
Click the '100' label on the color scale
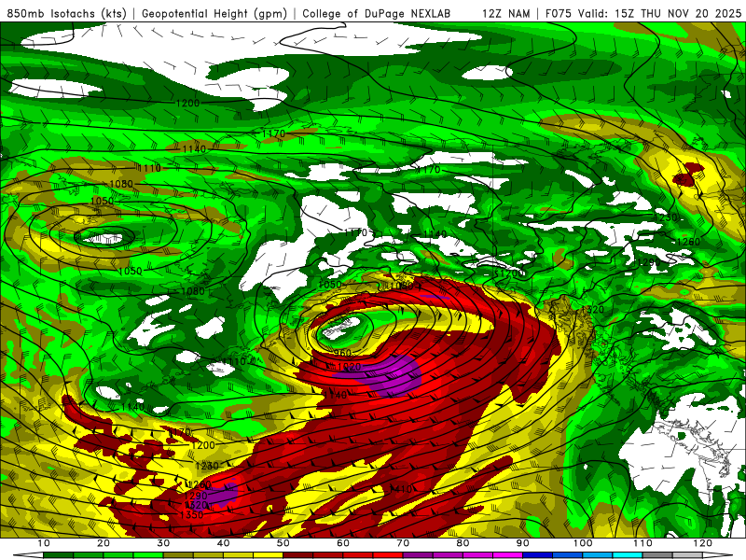pos(583,543)
